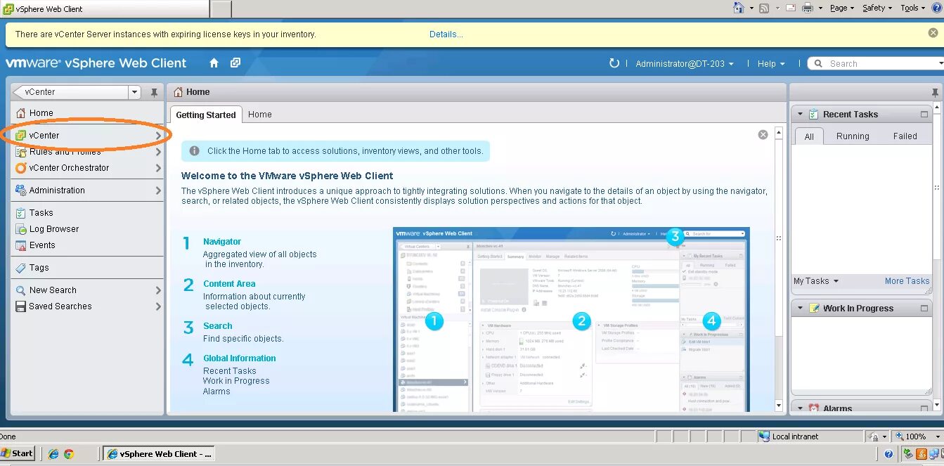
Task: Click the Search heading link
Action: pos(218,326)
